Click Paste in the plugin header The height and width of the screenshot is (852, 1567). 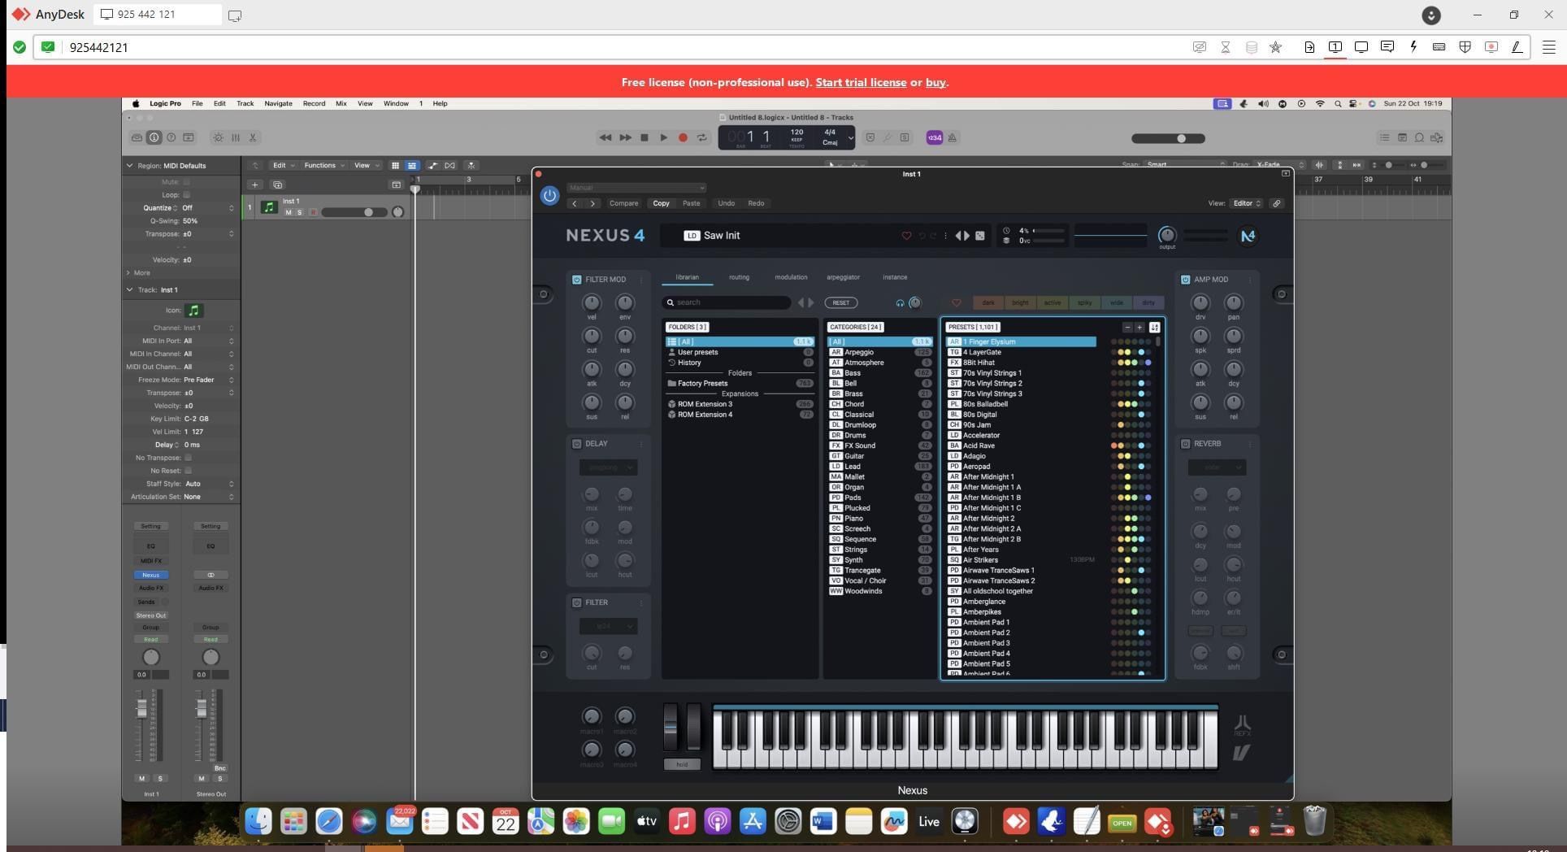[691, 203]
